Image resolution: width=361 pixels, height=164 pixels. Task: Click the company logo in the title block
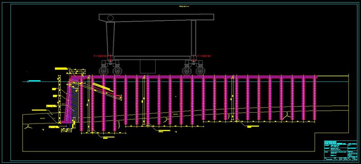(x=330, y=142)
